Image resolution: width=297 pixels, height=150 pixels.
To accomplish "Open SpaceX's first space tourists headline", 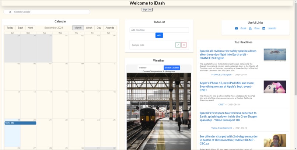I will pyautogui.click(x=228, y=116).
